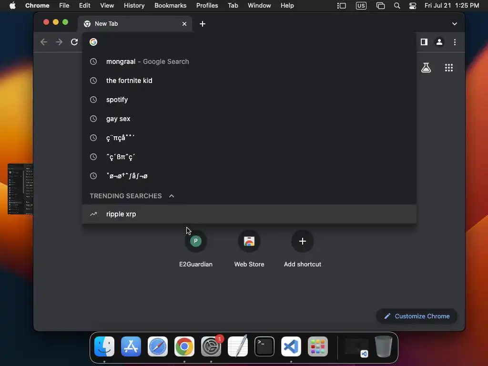
Task: Select the New Tab tab
Action: click(x=135, y=24)
